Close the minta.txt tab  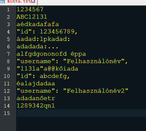coord(33,1)
